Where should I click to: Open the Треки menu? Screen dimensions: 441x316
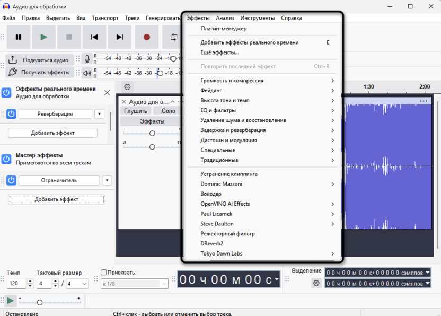tap(132, 18)
